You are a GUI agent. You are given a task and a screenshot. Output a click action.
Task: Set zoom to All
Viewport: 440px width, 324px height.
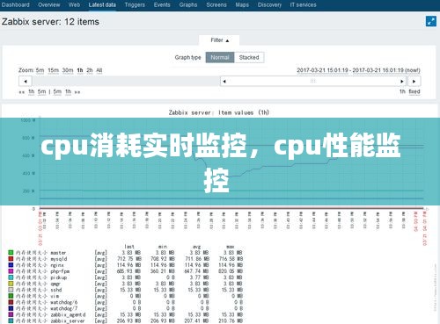pyautogui.click(x=99, y=70)
